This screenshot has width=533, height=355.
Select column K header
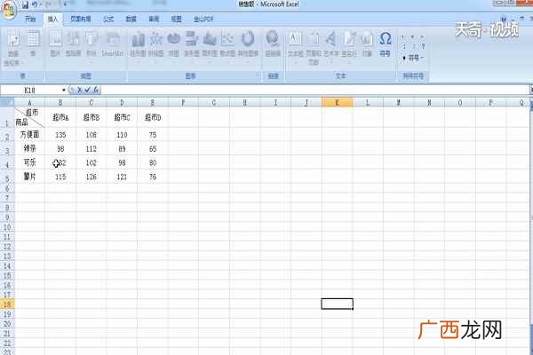coord(337,102)
